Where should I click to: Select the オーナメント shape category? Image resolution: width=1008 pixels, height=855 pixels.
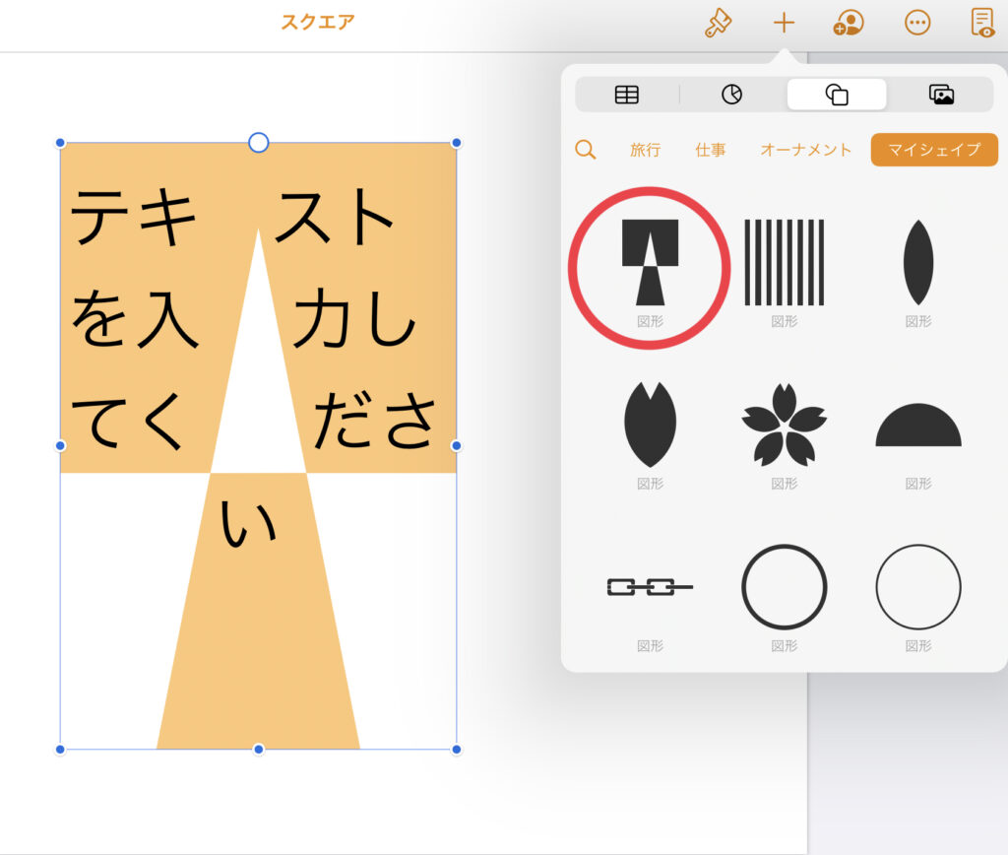pos(805,150)
